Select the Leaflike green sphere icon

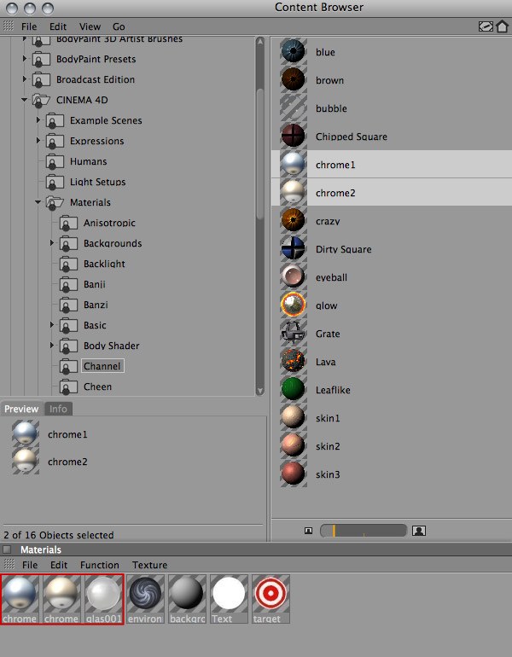(x=294, y=389)
